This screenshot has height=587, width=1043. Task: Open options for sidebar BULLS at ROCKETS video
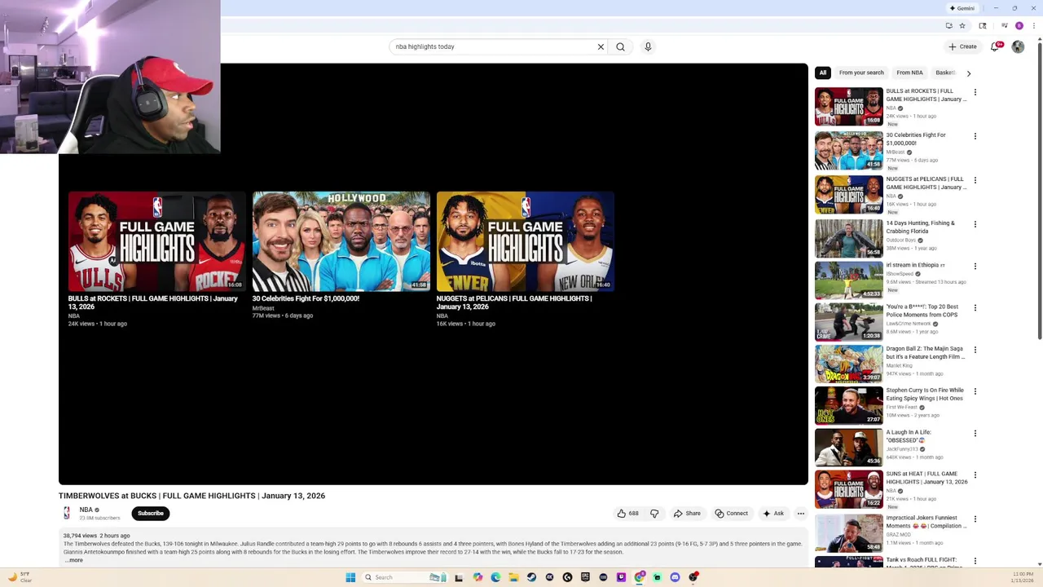coord(975,92)
